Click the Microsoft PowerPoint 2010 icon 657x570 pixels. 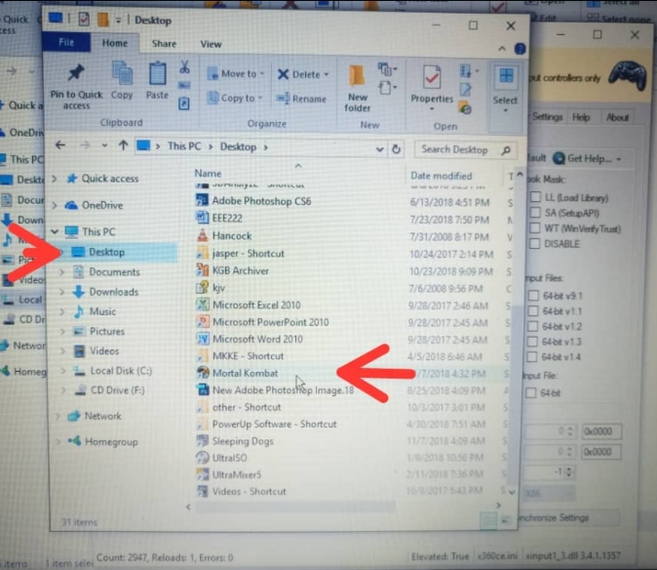click(203, 321)
